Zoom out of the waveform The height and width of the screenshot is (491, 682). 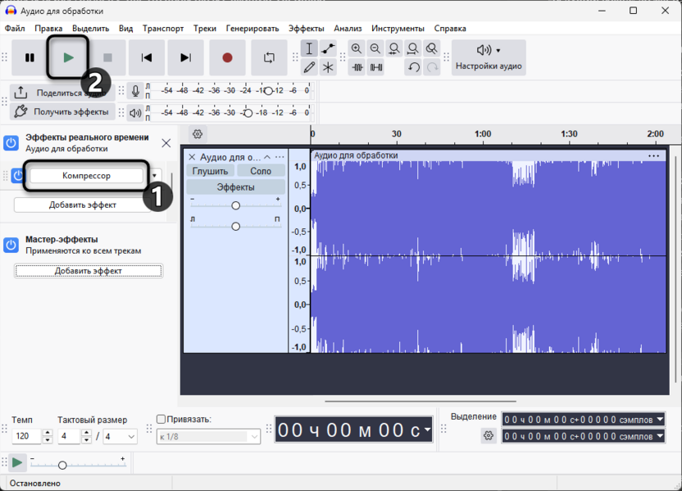[375, 48]
